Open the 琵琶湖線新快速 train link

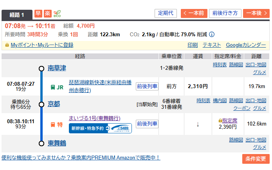pos(100,86)
